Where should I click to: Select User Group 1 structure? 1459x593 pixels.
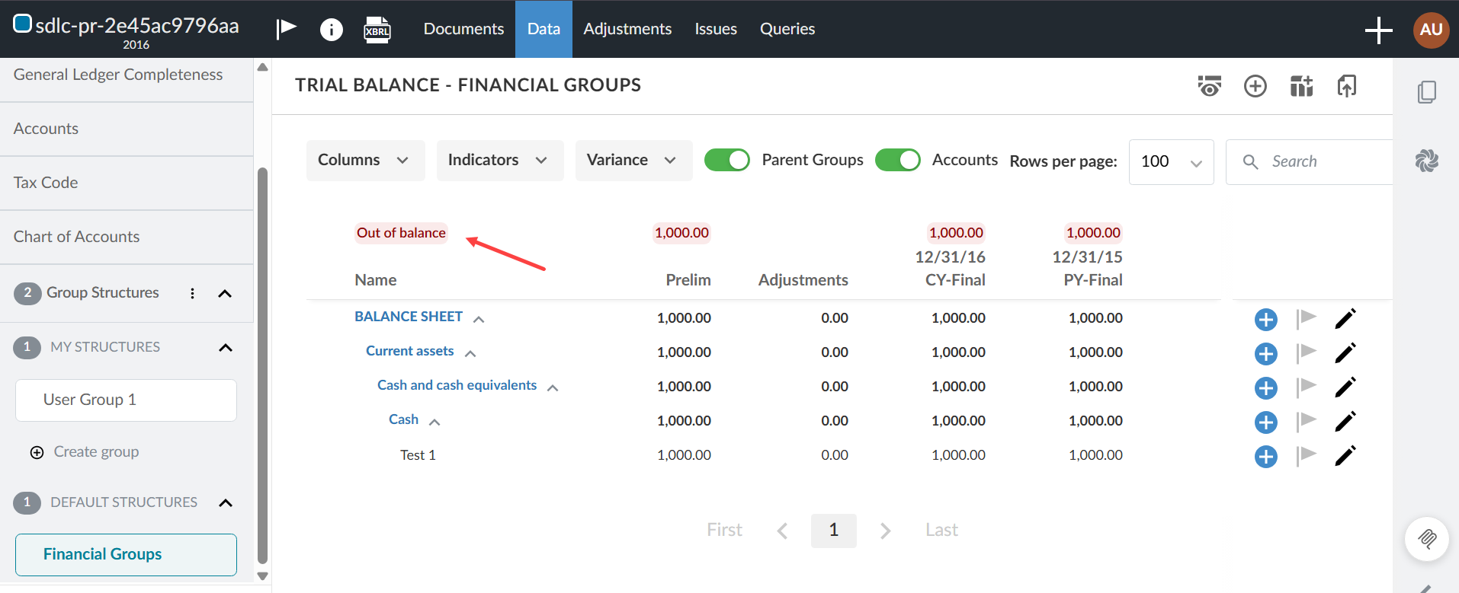click(126, 400)
